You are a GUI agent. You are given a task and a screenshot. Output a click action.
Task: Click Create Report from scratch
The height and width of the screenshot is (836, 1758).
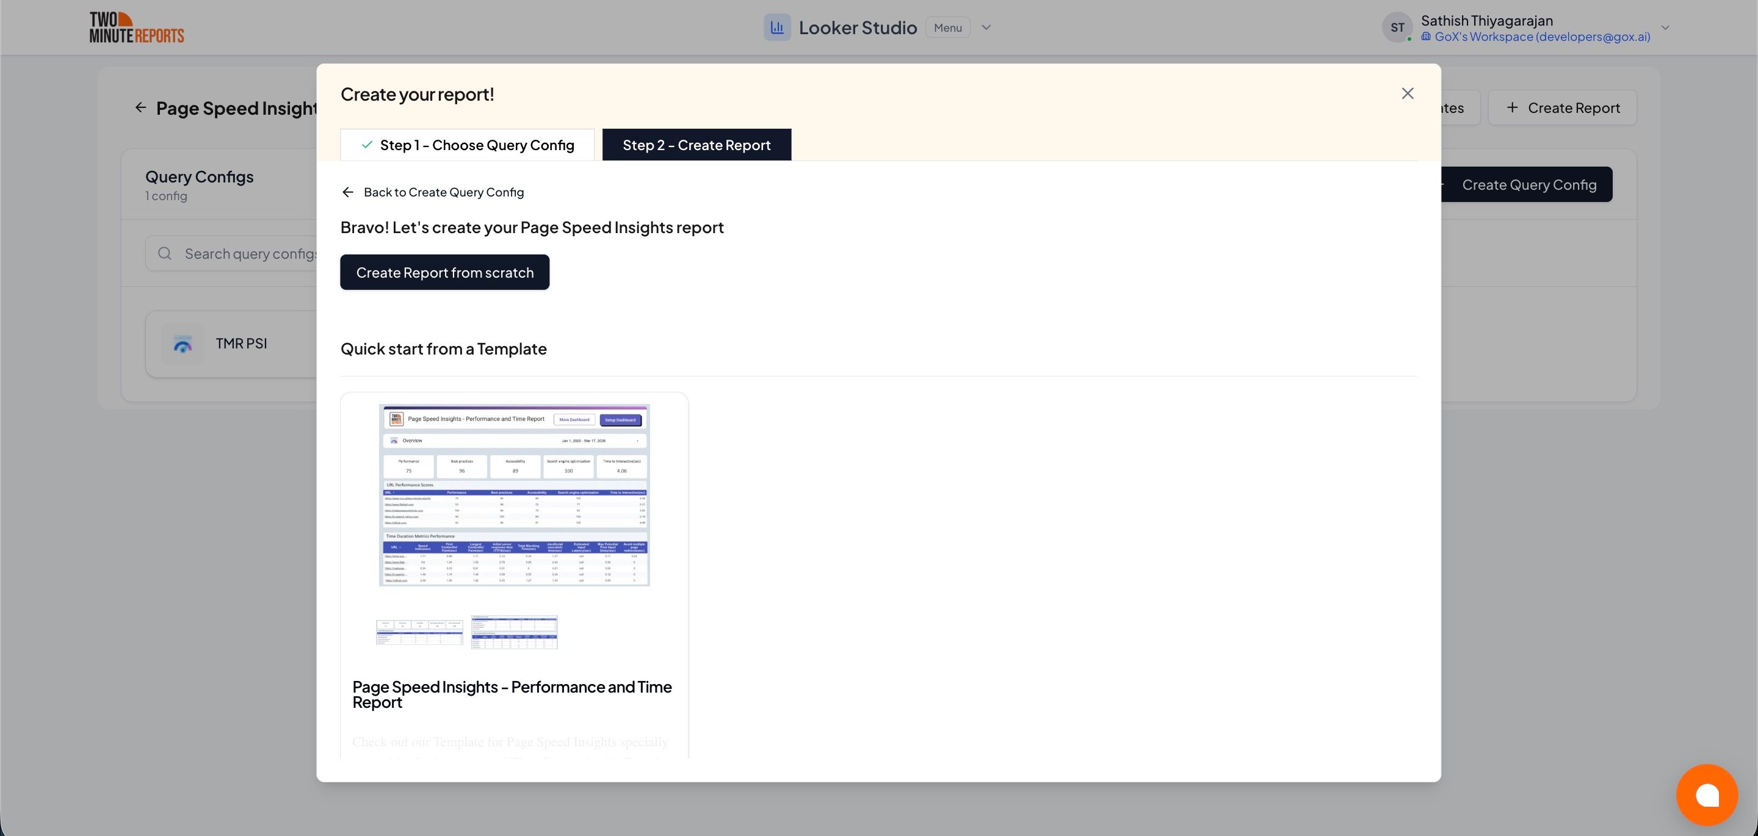coord(444,272)
